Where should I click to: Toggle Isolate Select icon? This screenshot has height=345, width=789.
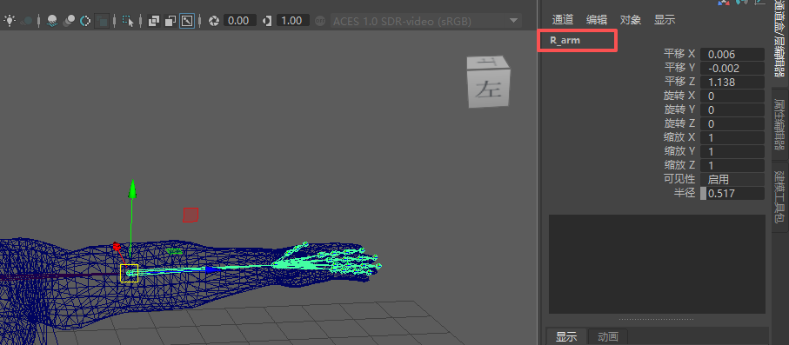[128, 21]
